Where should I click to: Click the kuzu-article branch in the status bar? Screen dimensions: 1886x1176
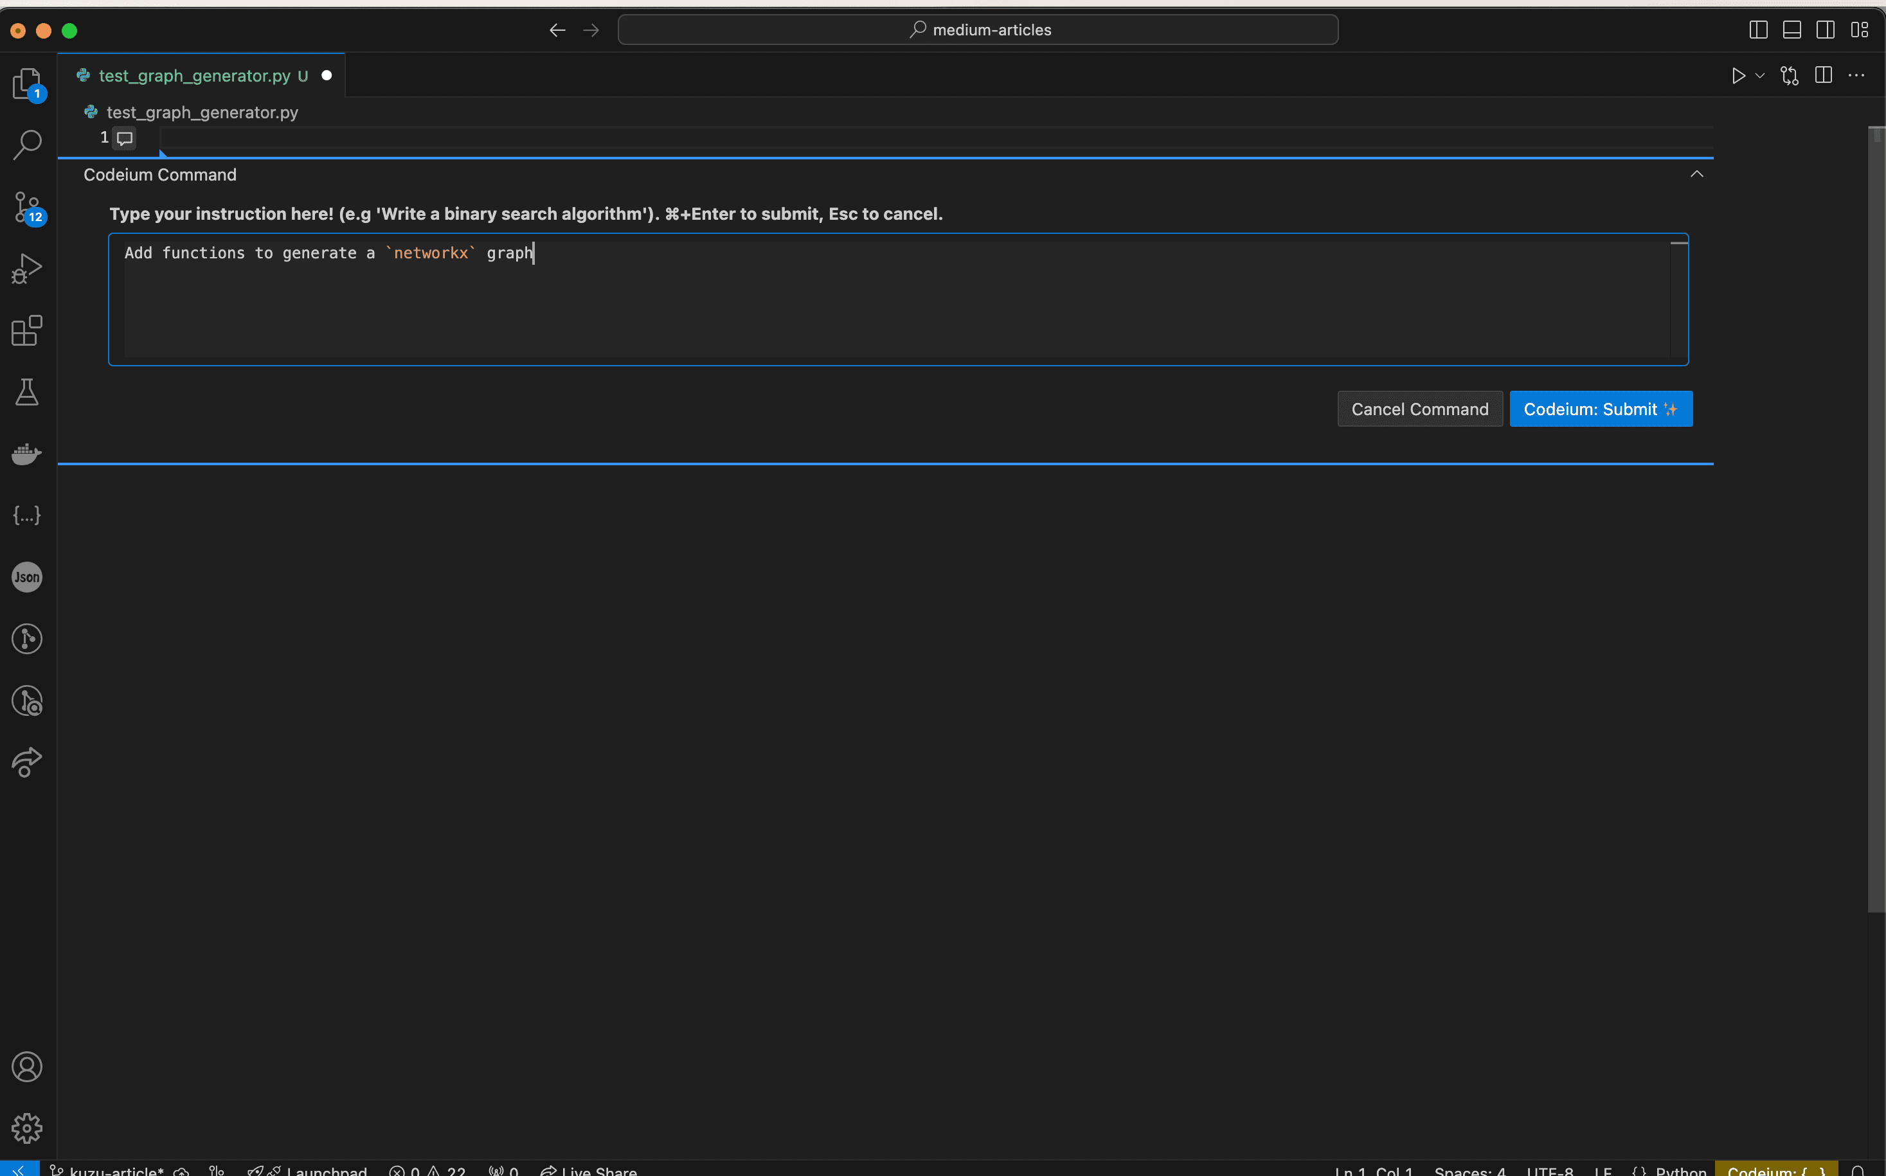click(x=107, y=1170)
